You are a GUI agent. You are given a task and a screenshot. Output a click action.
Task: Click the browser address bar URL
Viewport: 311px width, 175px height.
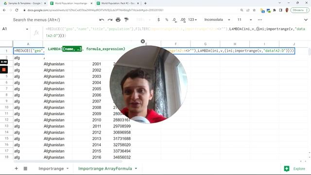pyautogui.click(x=95, y=10)
